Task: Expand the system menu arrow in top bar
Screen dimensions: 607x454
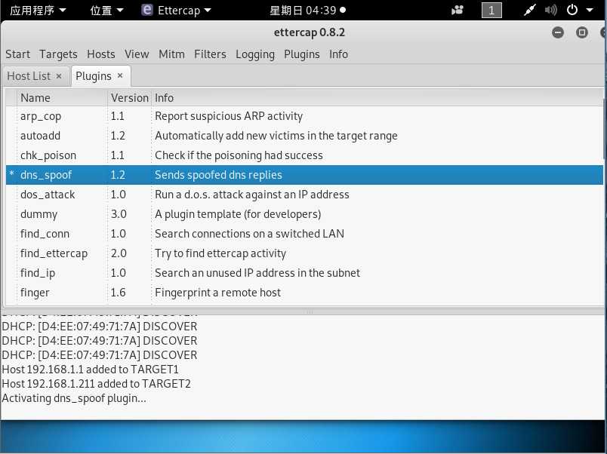Action: tap(590, 10)
